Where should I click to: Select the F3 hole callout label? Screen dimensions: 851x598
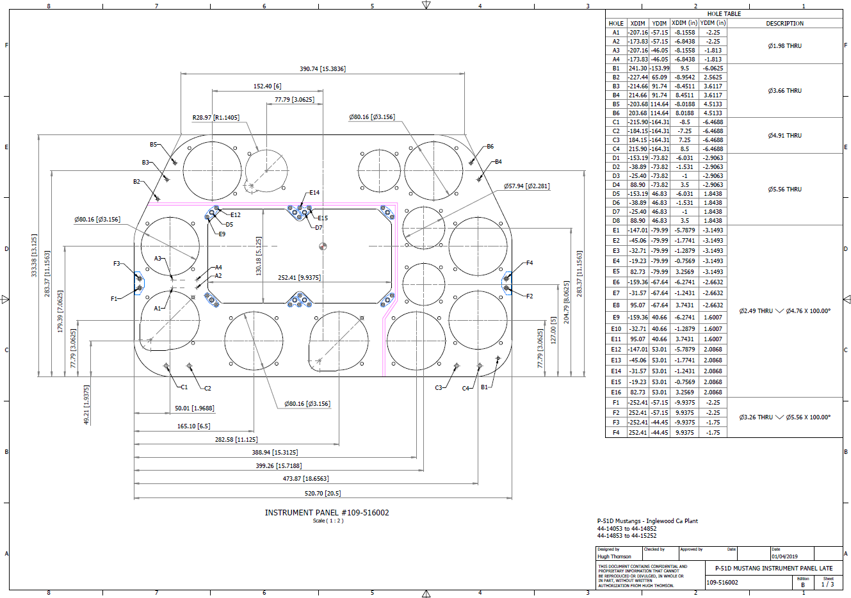(117, 264)
